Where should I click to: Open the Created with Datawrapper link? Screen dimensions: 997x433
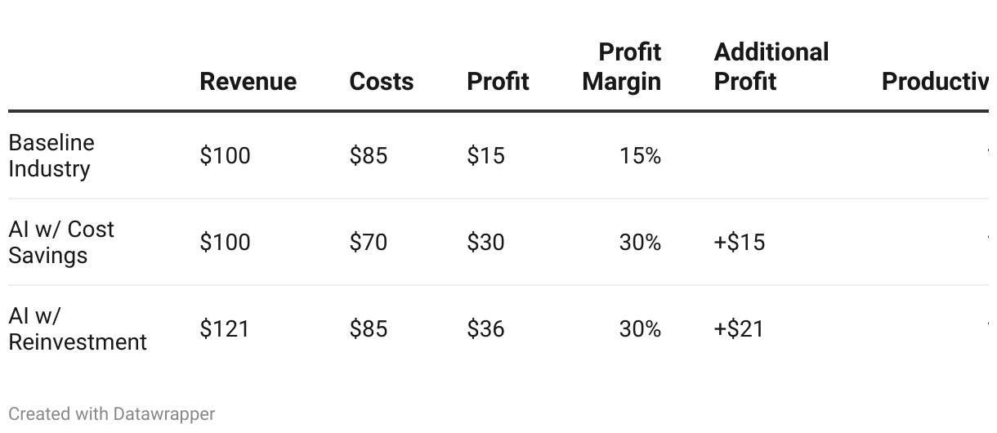[112, 414]
